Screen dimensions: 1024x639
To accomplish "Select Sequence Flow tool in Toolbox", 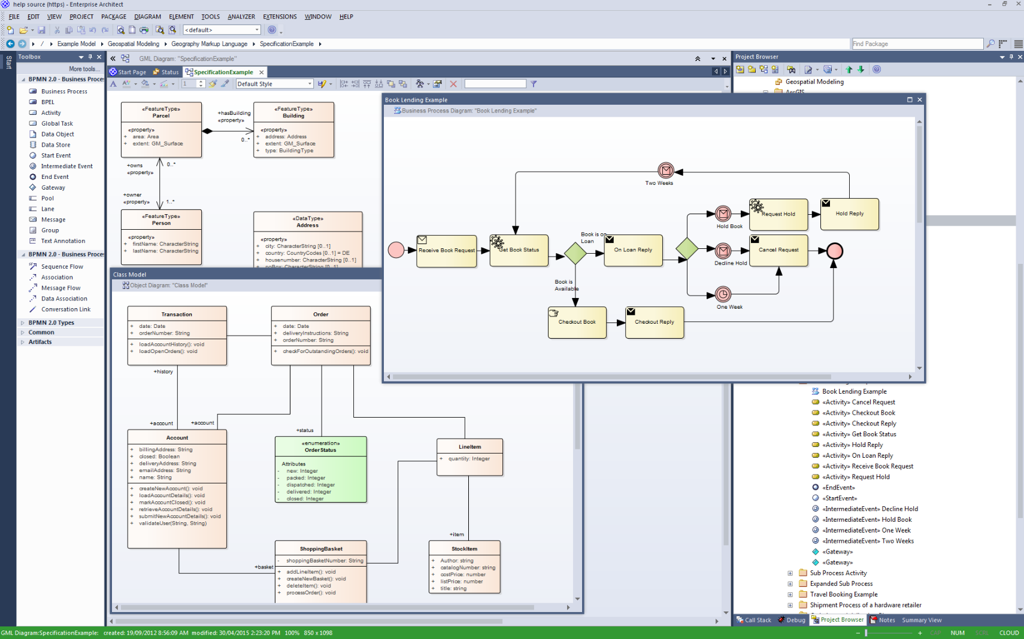I will tap(62, 267).
